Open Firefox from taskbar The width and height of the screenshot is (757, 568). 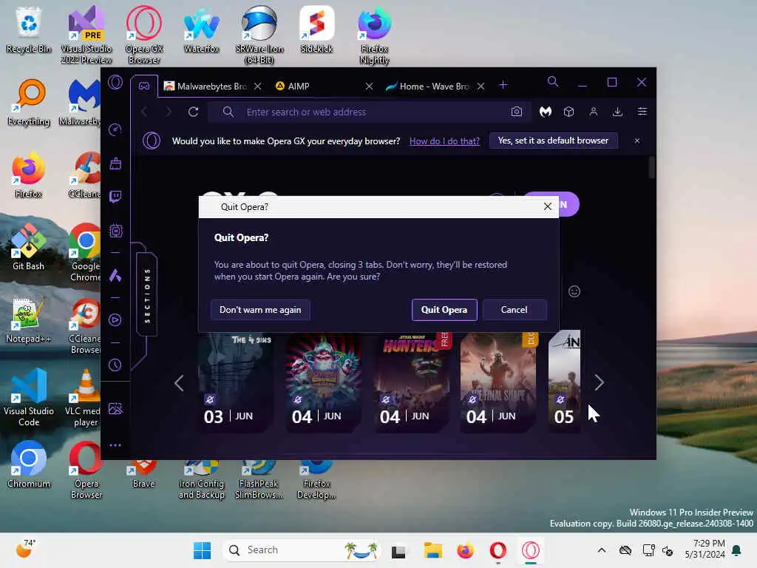click(x=466, y=550)
